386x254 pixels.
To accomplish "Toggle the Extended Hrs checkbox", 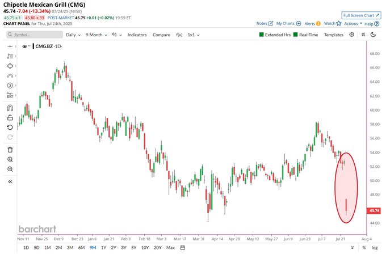I will 262,35.
